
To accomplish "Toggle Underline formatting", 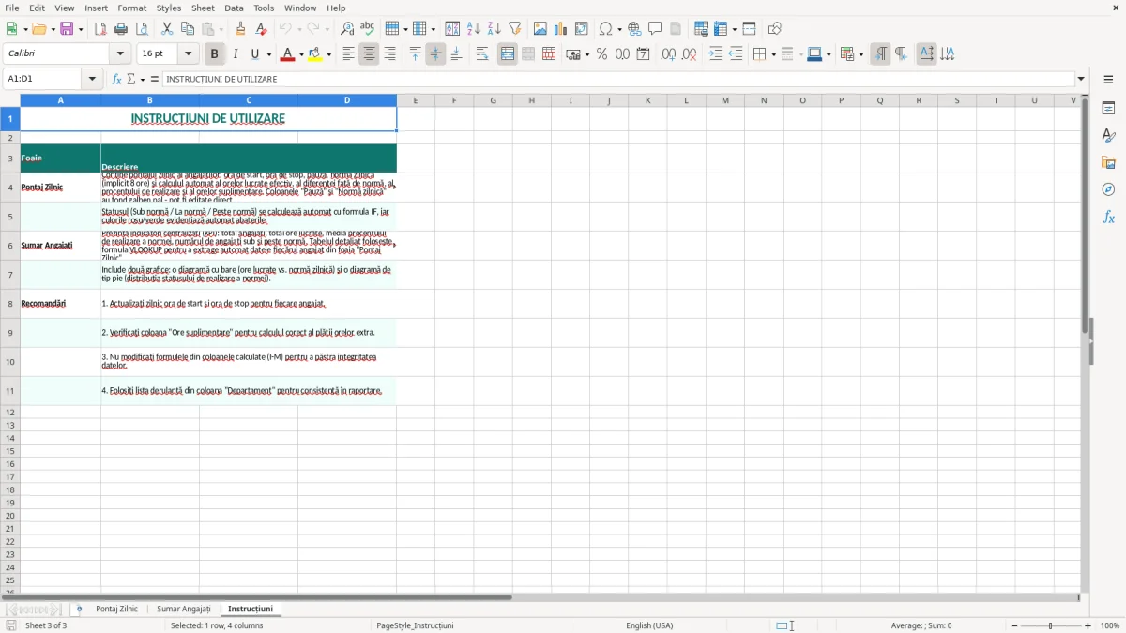I will (255, 54).
